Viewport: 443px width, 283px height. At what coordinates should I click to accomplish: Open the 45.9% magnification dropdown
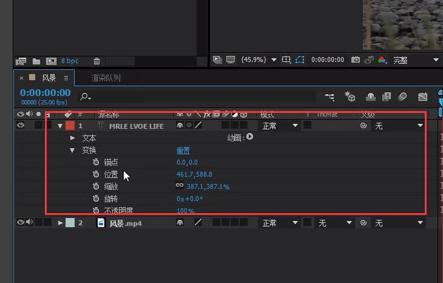pos(259,60)
